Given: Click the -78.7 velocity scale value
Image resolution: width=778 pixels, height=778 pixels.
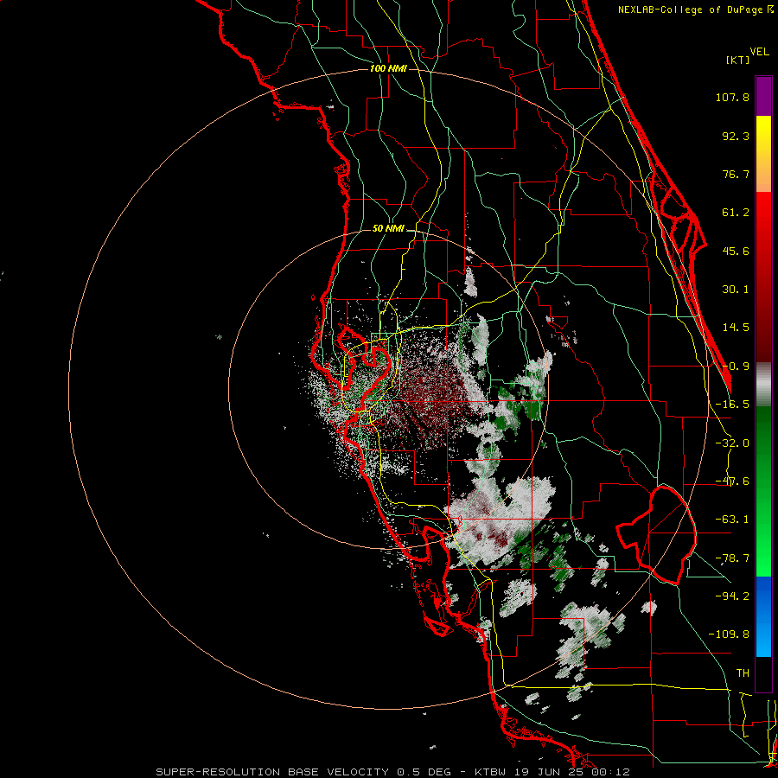Looking at the screenshot, I should pos(732,558).
